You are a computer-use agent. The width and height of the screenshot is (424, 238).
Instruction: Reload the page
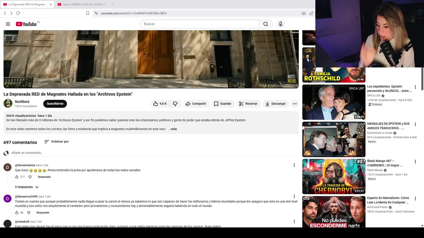coord(18,13)
